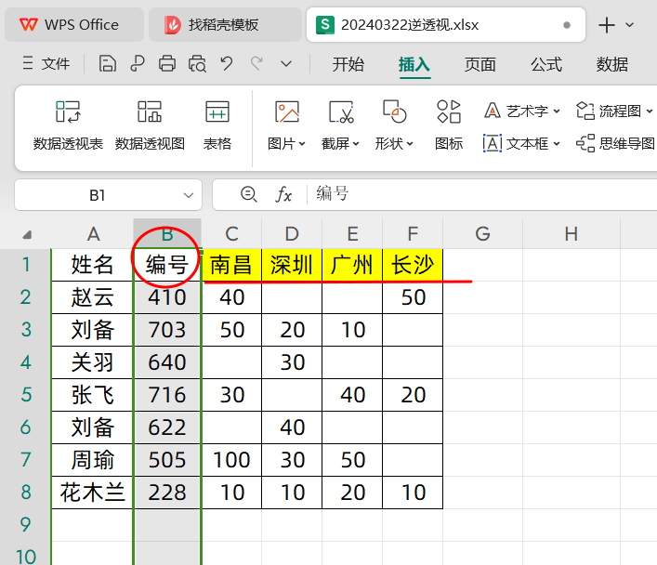The height and width of the screenshot is (565, 657).
Task: Click cell containing 周瑜
Action: coord(93,460)
